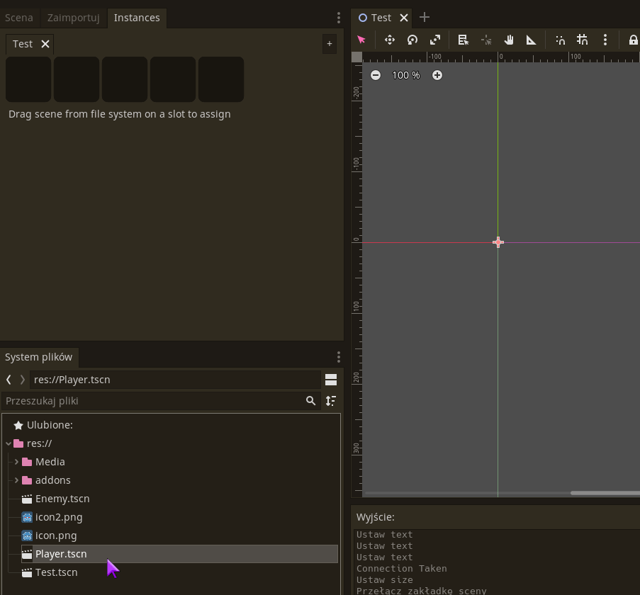Activate the Rotate mode tool

(412, 40)
